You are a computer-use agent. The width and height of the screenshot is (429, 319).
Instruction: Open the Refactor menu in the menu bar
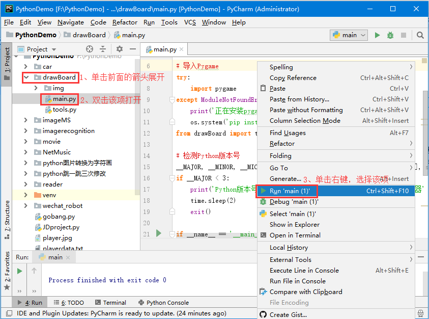(x=125, y=22)
